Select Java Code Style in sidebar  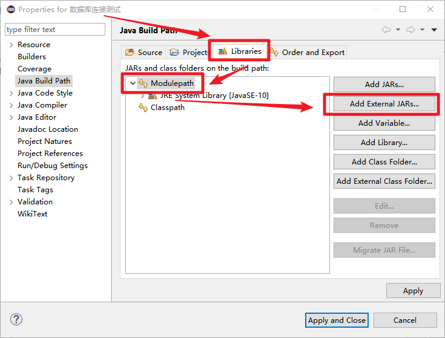pyautogui.click(x=45, y=93)
